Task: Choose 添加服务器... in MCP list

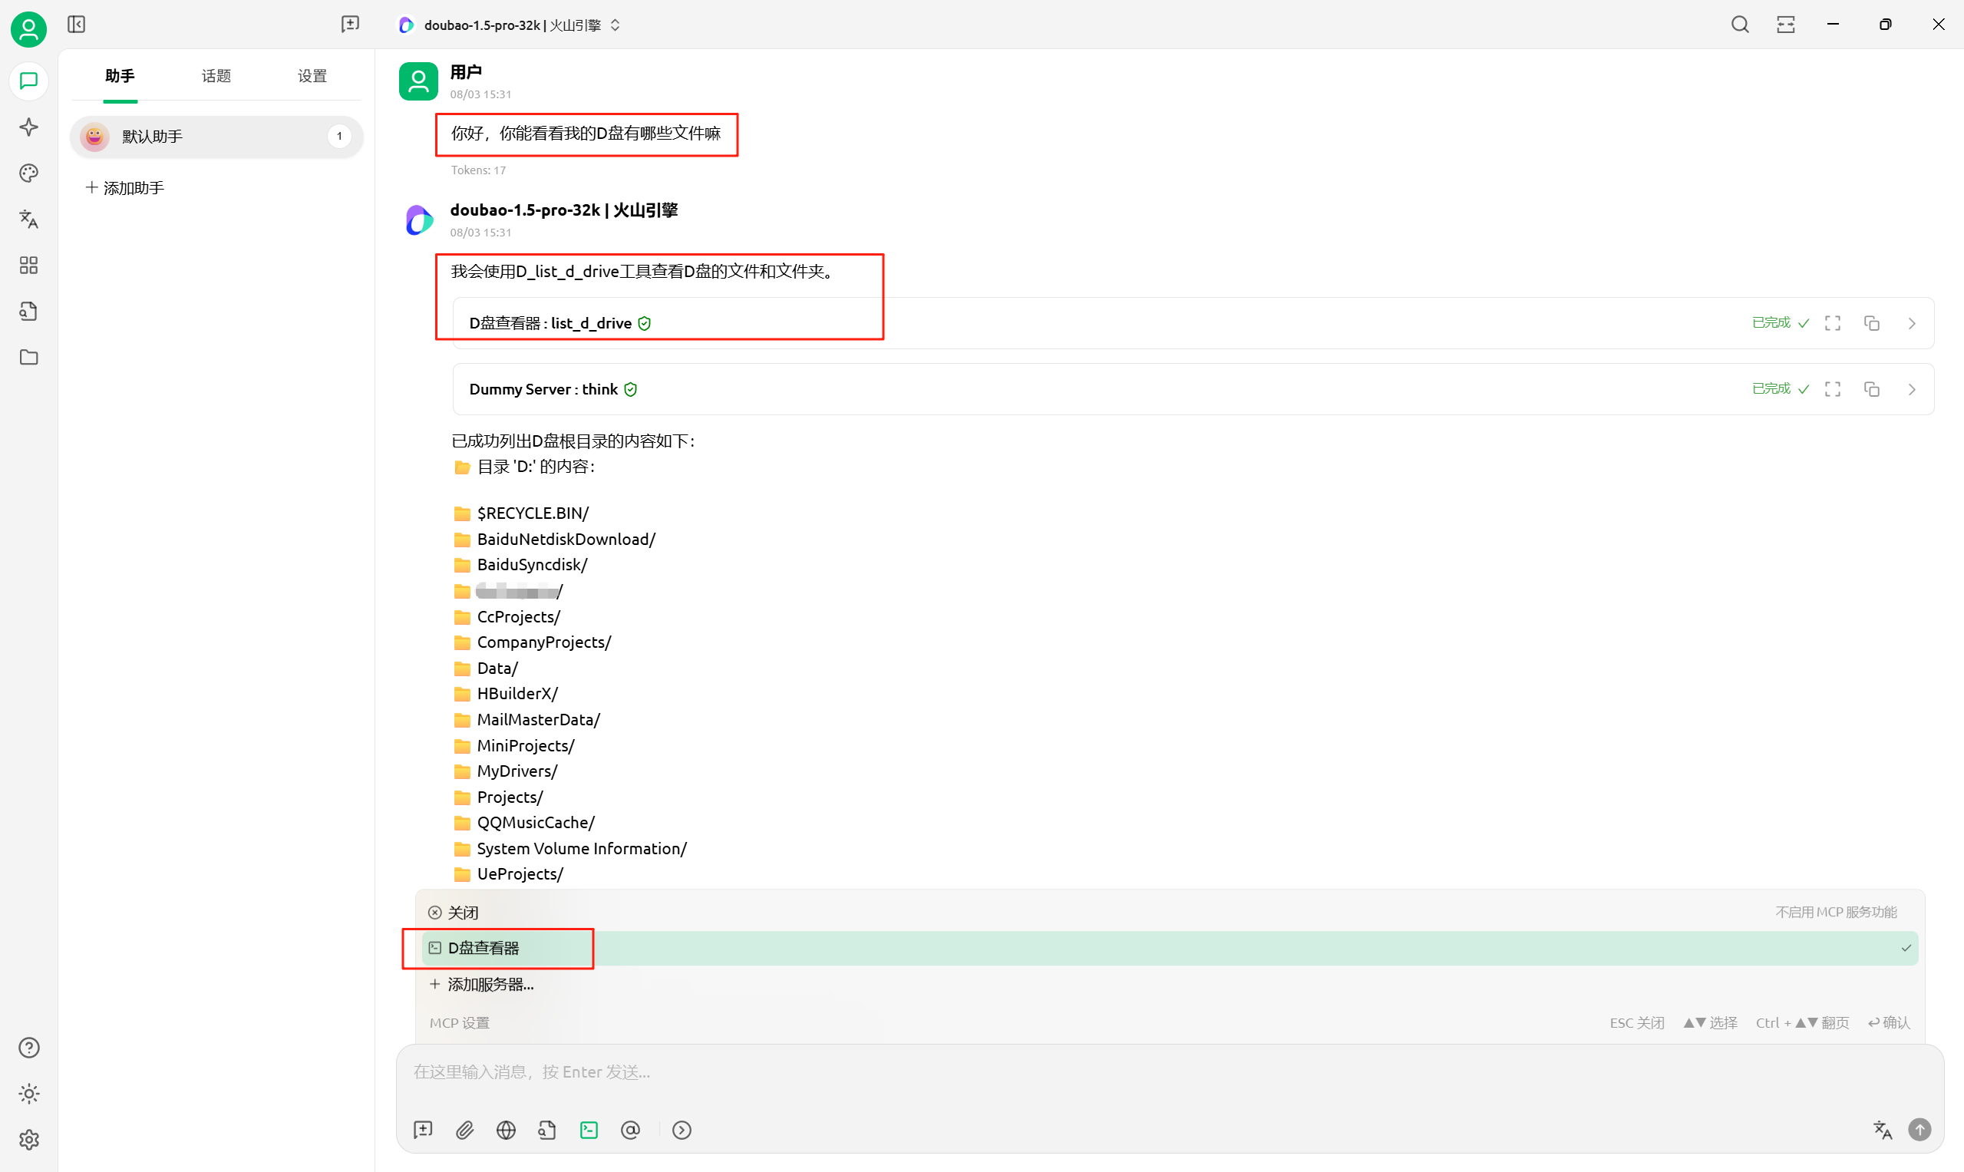Action: [x=1170, y=984]
